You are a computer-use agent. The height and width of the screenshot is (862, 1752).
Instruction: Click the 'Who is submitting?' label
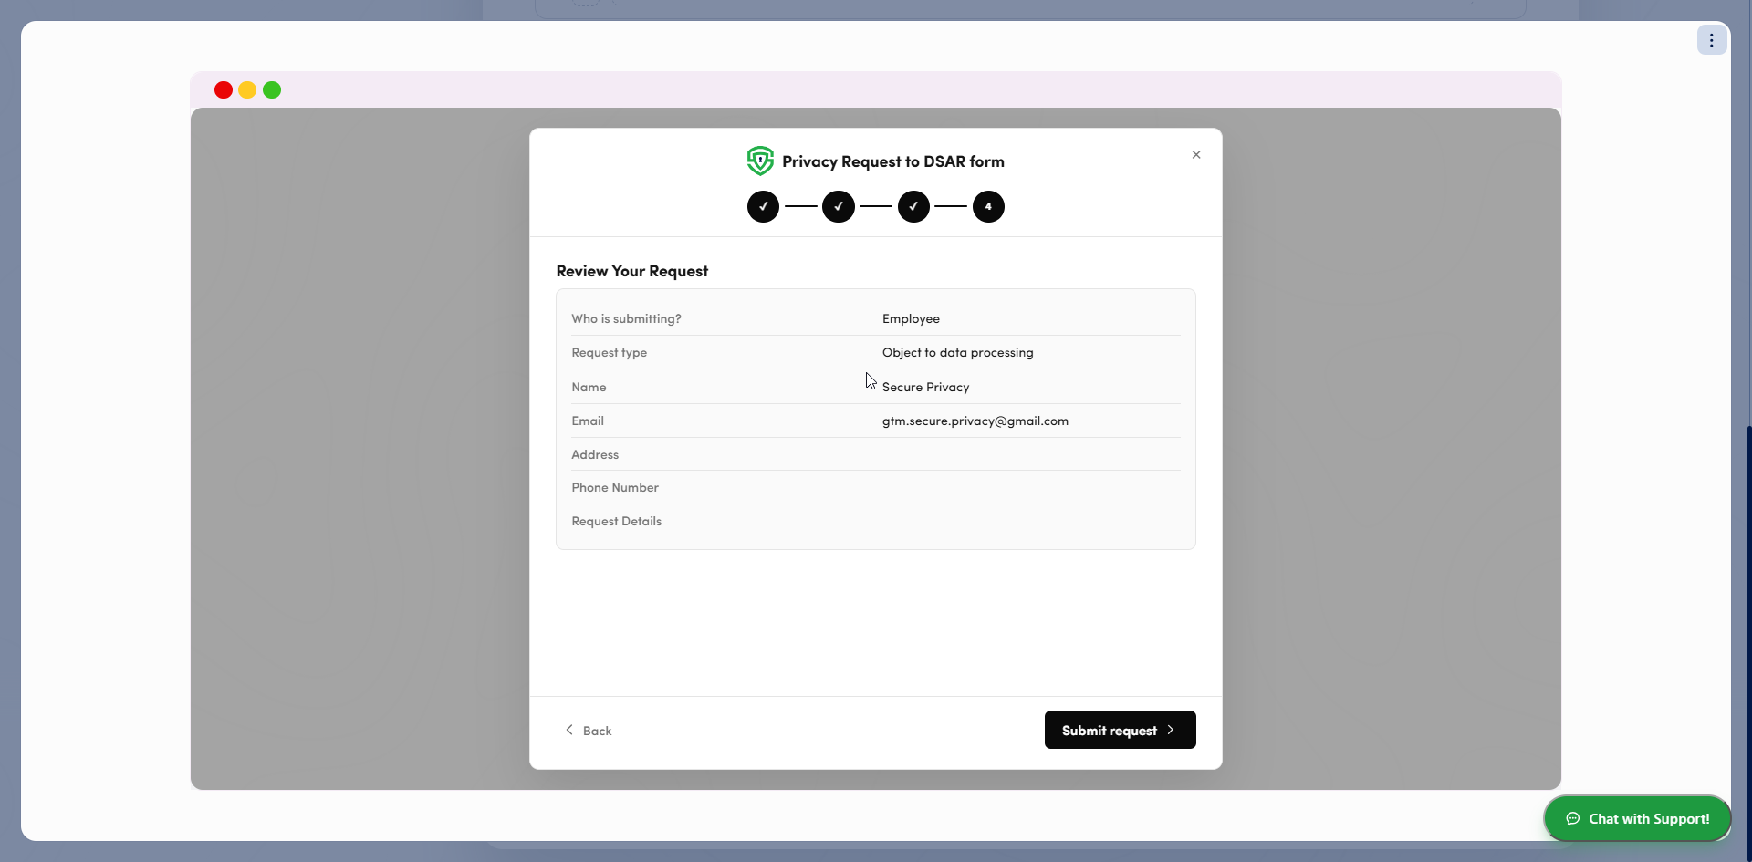[x=627, y=318]
